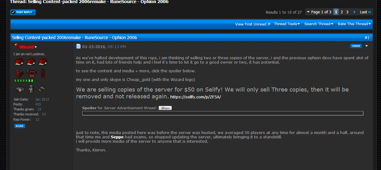Click the post time 08:13 PM
The width and height of the screenshot is (381, 170).
tap(117, 47)
